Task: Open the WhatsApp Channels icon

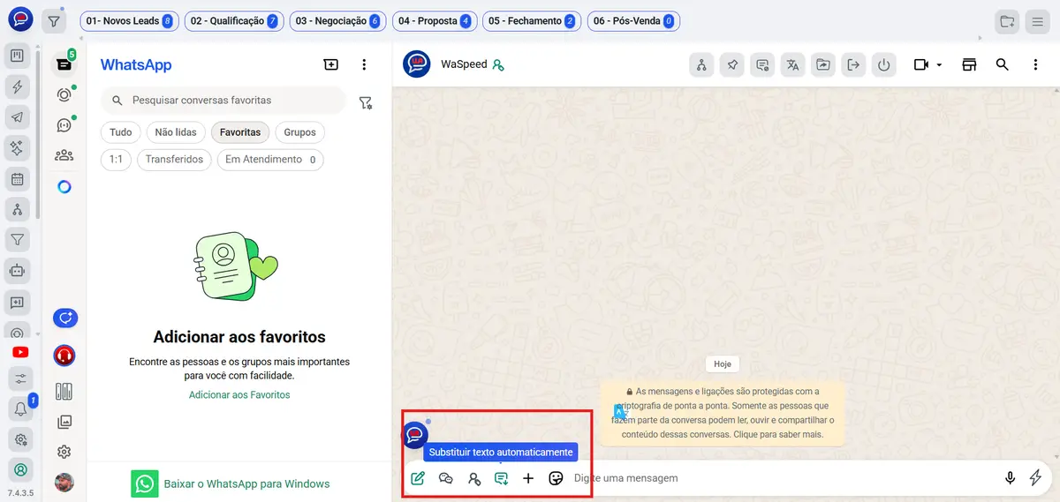Action: pos(64,124)
